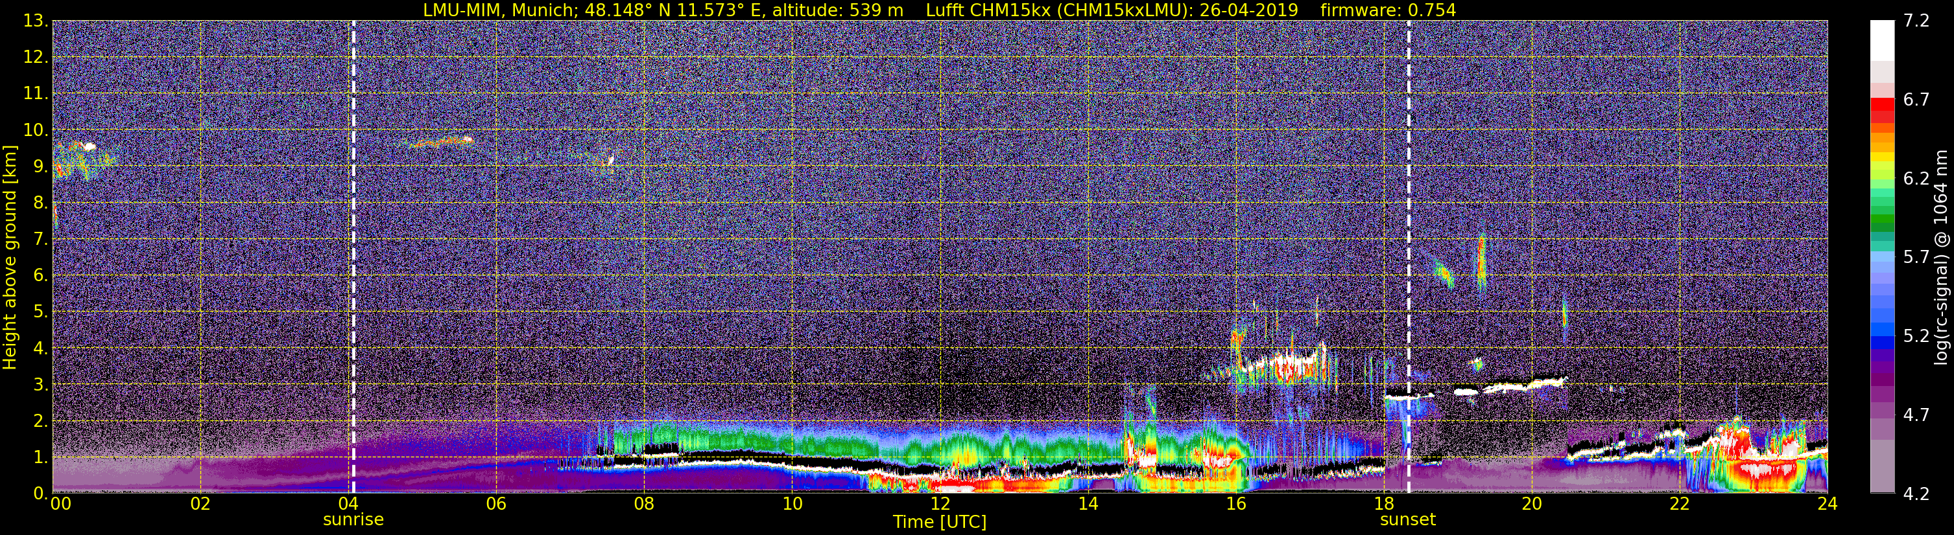Click the time-axis tick '20'

click(x=1532, y=504)
